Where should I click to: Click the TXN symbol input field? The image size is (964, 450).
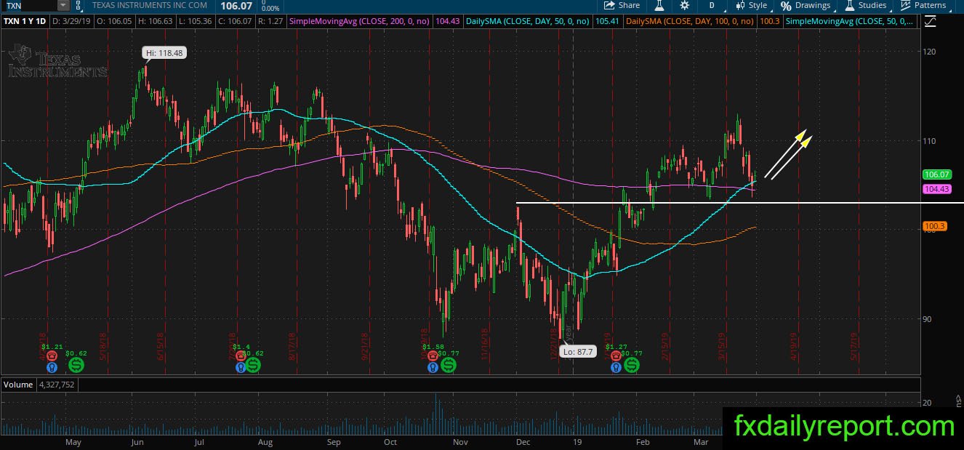[x=29, y=5]
